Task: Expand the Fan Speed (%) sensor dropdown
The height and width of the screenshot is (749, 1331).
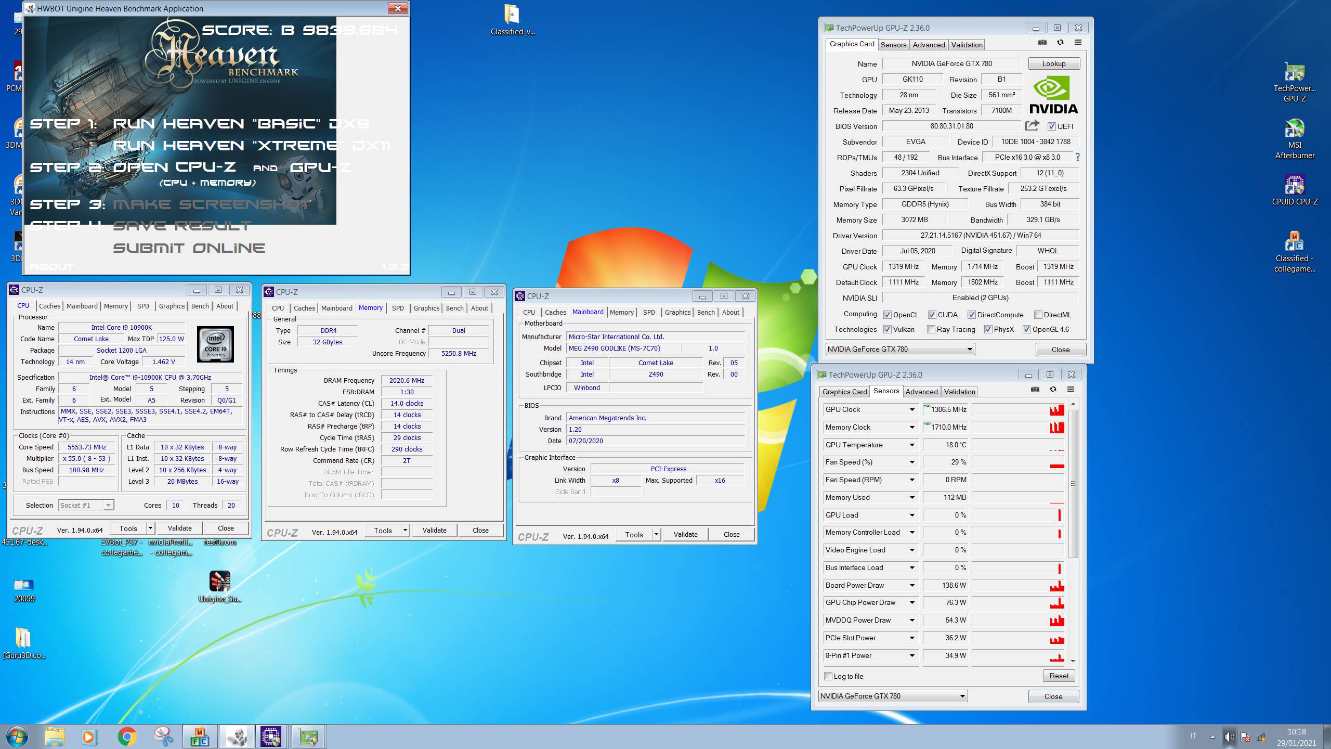Action: (x=911, y=462)
